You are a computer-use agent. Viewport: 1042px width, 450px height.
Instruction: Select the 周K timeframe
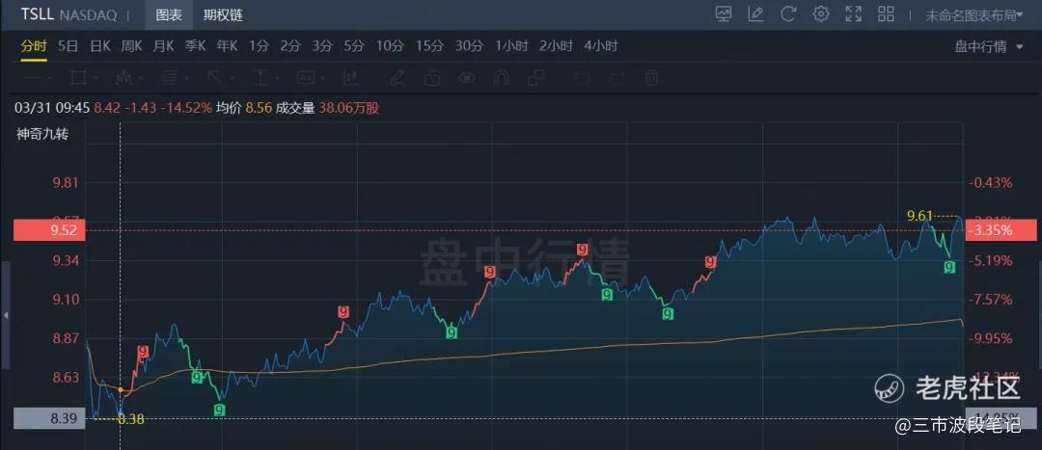[131, 46]
